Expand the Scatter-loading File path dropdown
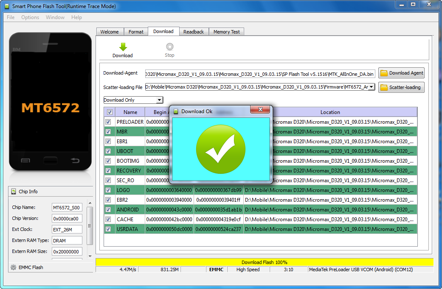Viewport: 442px width, 289px height. (372, 87)
